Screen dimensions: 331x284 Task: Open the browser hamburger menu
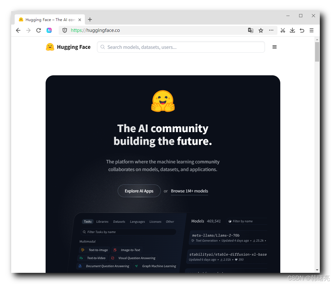click(312, 30)
